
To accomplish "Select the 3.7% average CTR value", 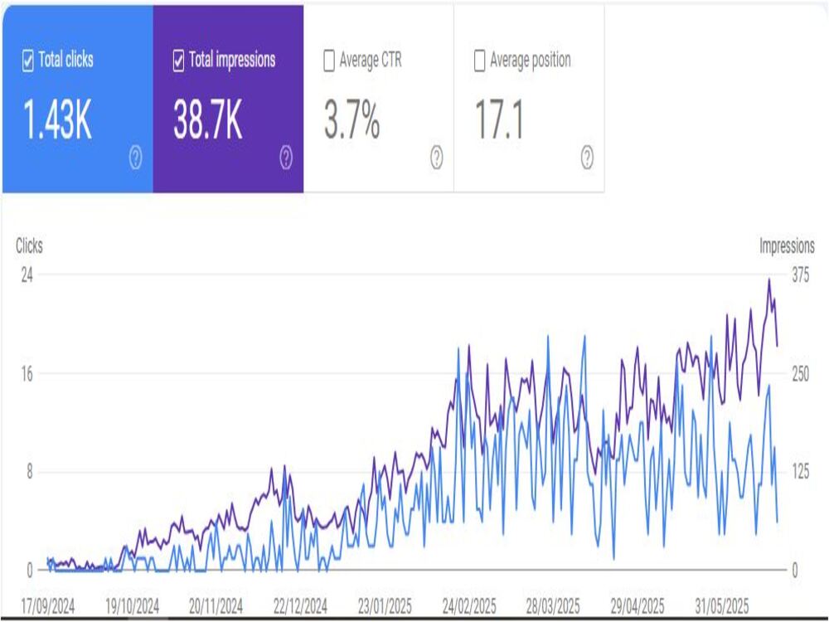I will tap(352, 120).
